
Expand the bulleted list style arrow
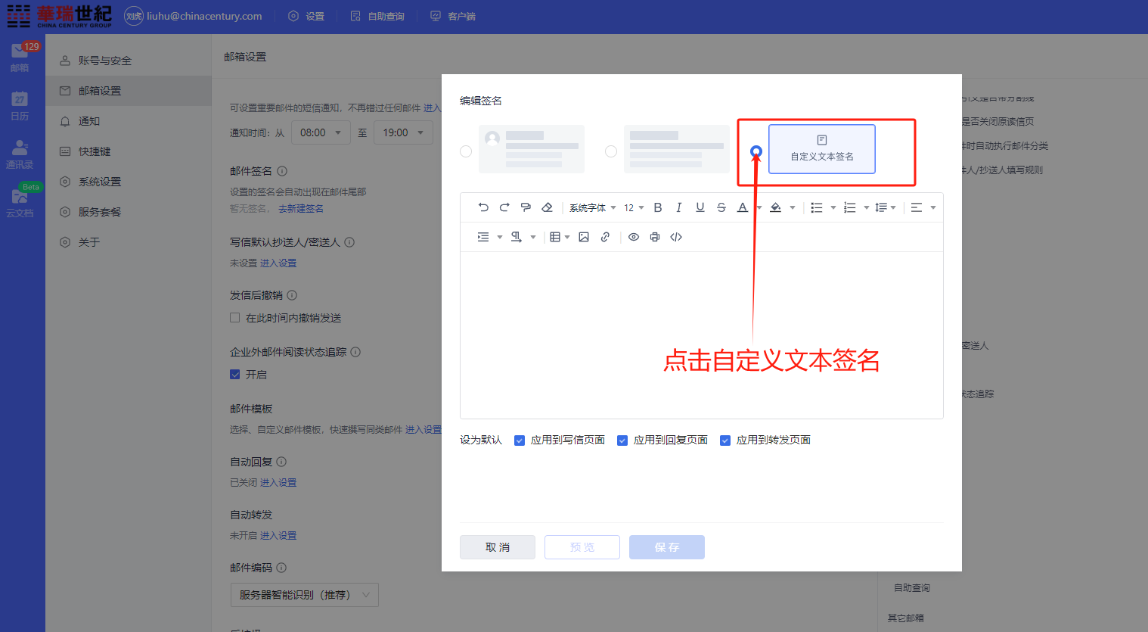point(833,207)
